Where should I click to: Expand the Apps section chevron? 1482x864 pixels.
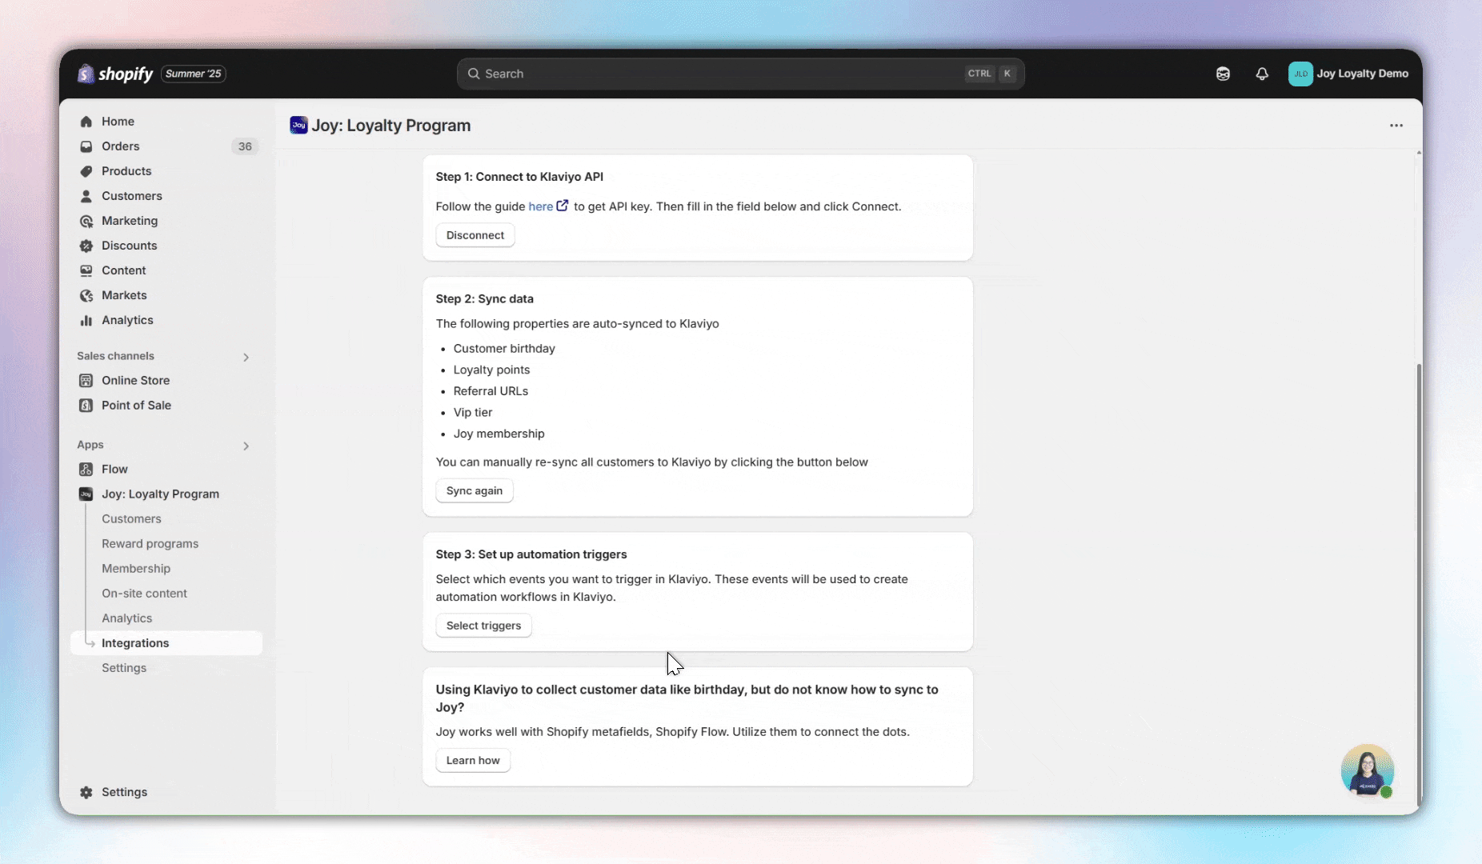pyautogui.click(x=246, y=446)
